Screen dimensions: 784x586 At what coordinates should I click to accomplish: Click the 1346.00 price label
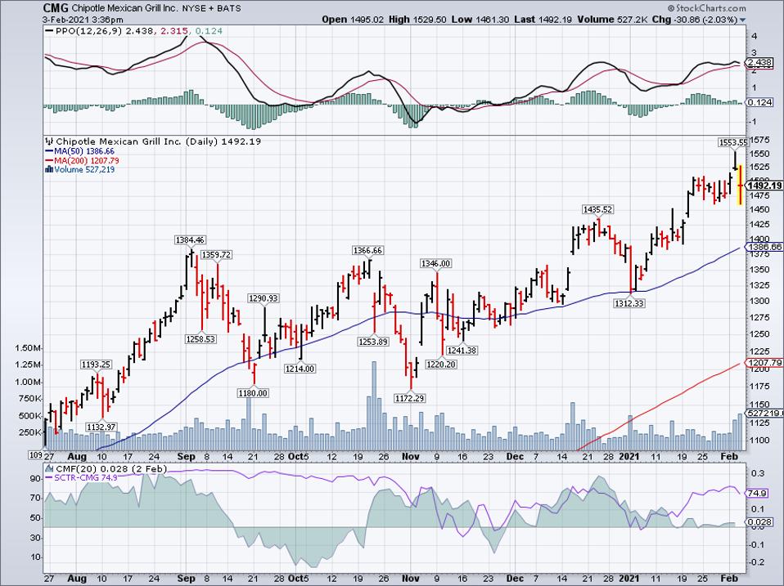(x=435, y=263)
